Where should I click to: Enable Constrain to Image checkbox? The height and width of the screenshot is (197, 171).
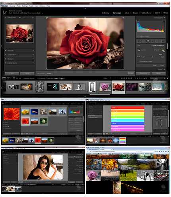[138, 62]
